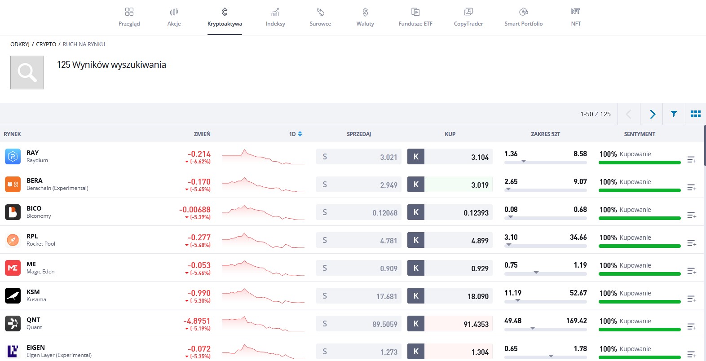Open the filter funnel options
The width and height of the screenshot is (706, 361).
[674, 114]
